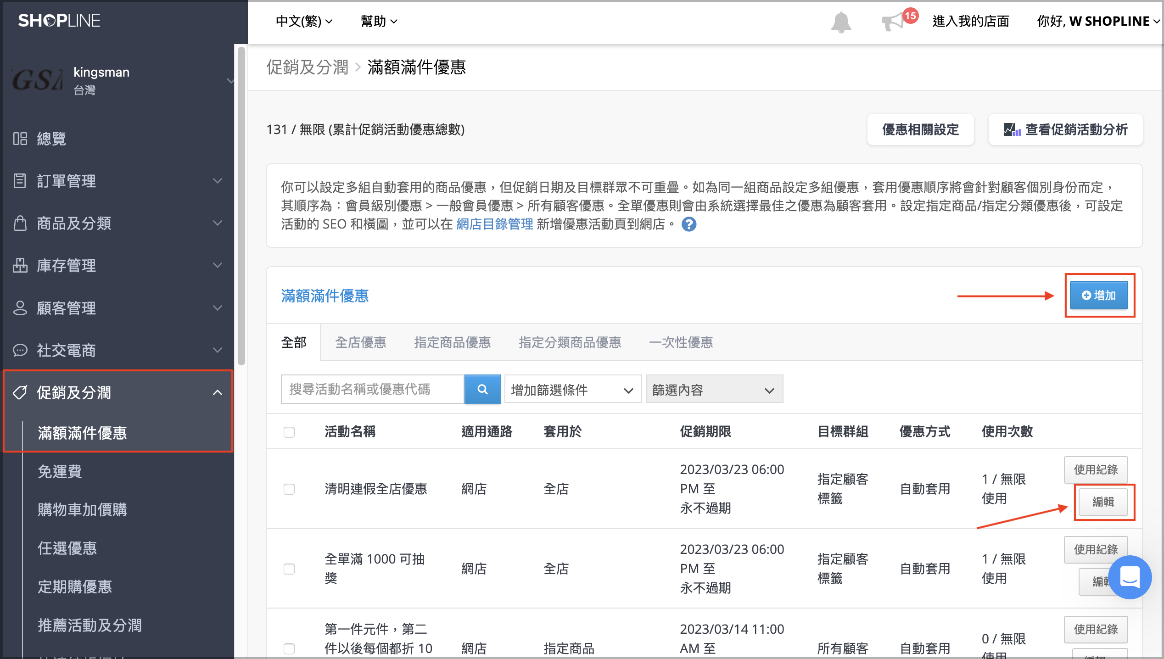The image size is (1164, 659).
Task: Open 免運費 sidebar item
Action: 60,471
